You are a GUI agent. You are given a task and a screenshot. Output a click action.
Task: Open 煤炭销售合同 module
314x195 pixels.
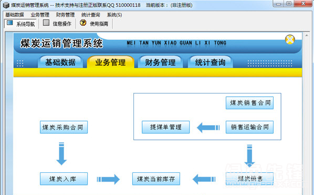click(249, 103)
